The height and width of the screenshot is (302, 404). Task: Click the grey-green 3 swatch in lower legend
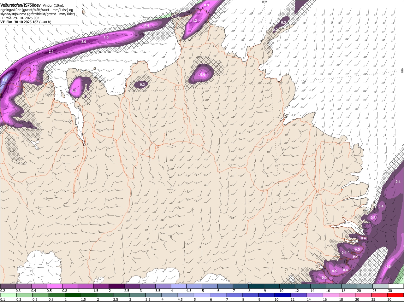[x=138, y=295]
